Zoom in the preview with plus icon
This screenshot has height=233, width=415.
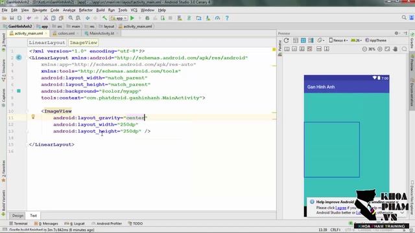point(380,49)
